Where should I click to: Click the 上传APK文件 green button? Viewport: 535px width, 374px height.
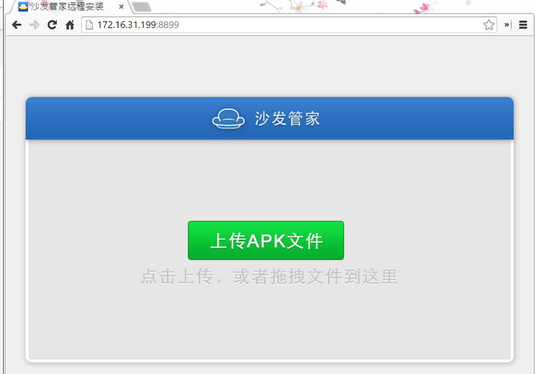(x=265, y=240)
